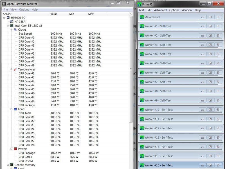Click the Sensor column header
Screen dimensions: 225x169
pyautogui.click(x=26, y=14)
